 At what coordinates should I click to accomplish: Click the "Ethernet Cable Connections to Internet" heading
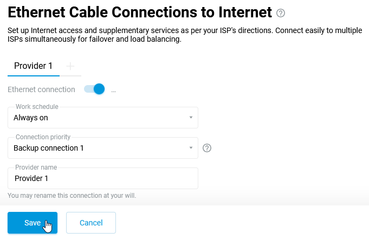140,12
